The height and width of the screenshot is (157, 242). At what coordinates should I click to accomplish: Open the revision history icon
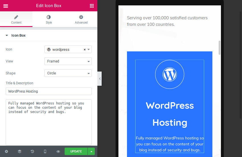[x=32, y=151]
